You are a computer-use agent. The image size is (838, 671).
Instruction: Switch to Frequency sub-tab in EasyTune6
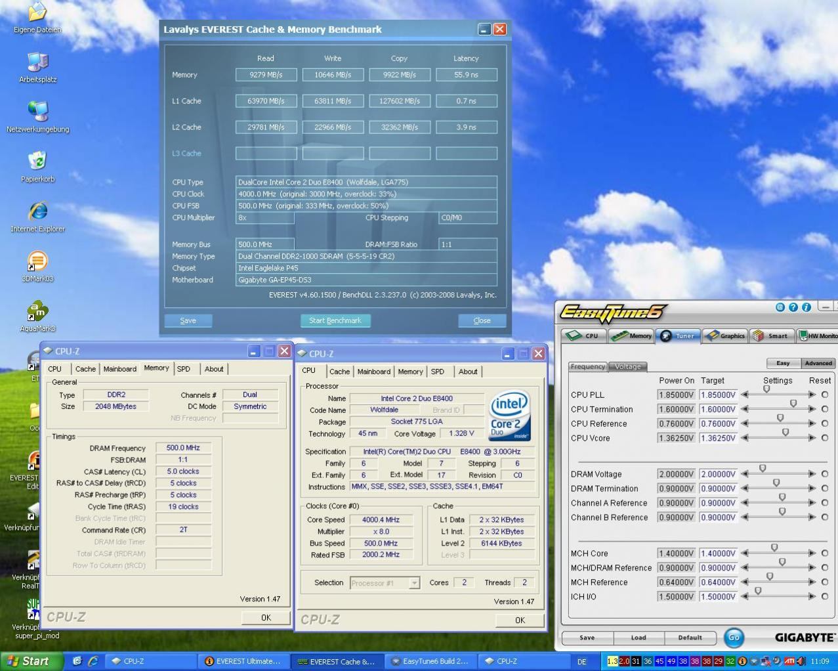coord(587,366)
